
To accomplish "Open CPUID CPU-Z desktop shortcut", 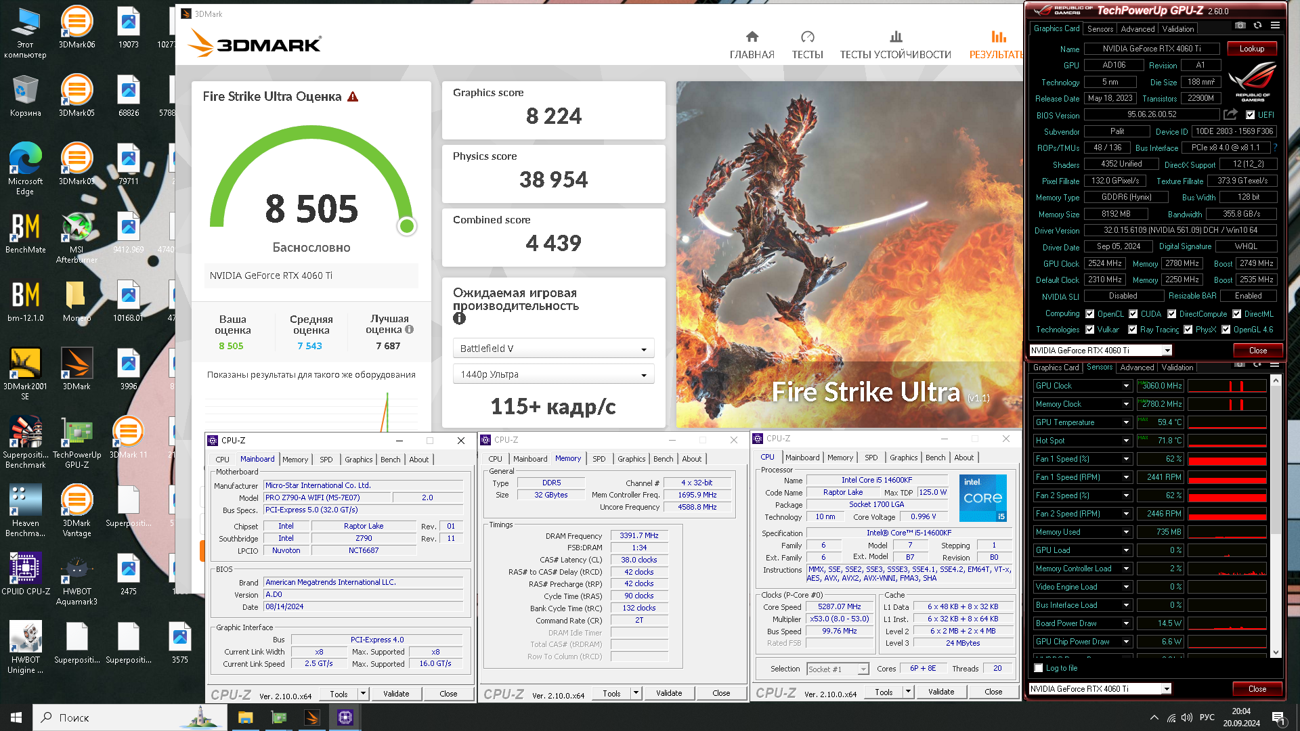I will coord(25,574).
